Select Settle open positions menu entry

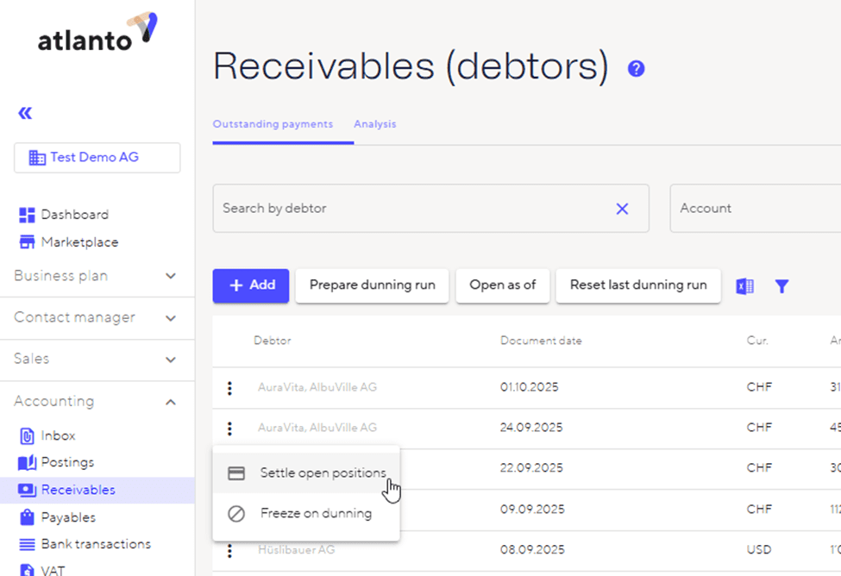322,473
